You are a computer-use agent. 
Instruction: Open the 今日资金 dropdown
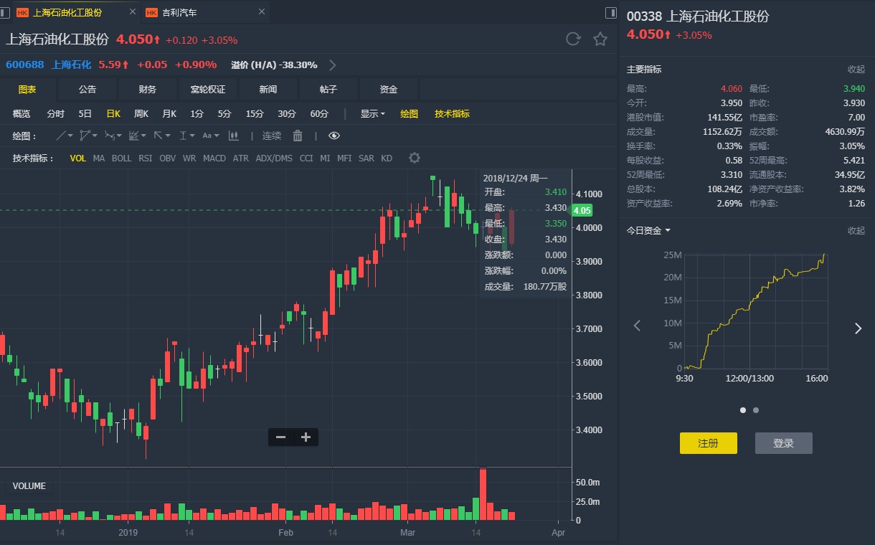click(648, 230)
